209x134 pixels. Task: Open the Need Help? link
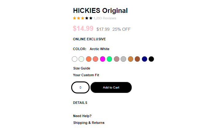tap(82, 116)
